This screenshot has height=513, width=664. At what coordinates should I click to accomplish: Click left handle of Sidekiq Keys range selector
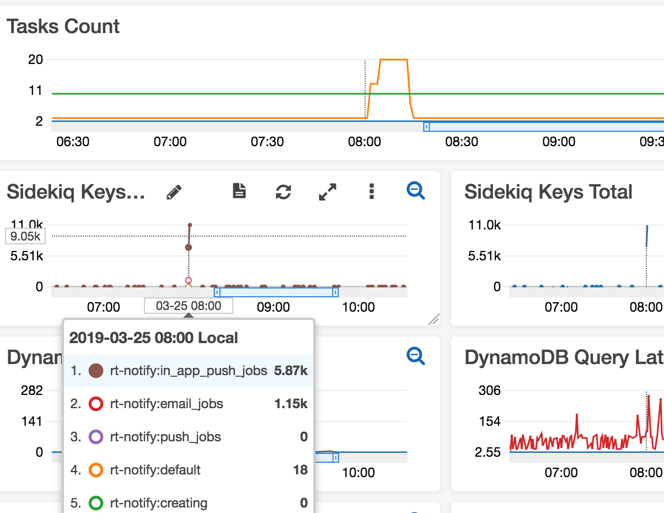pos(217,292)
